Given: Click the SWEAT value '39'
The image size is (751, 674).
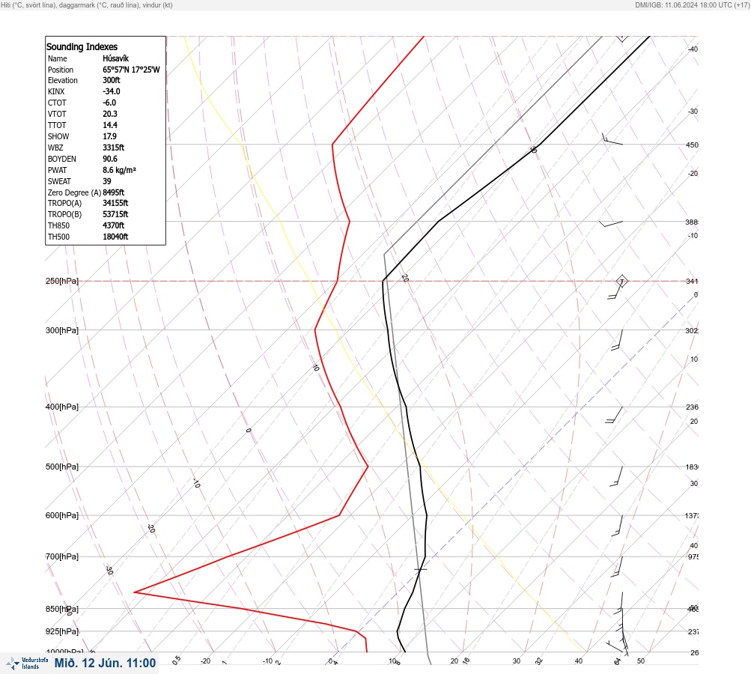Looking at the screenshot, I should (x=107, y=181).
